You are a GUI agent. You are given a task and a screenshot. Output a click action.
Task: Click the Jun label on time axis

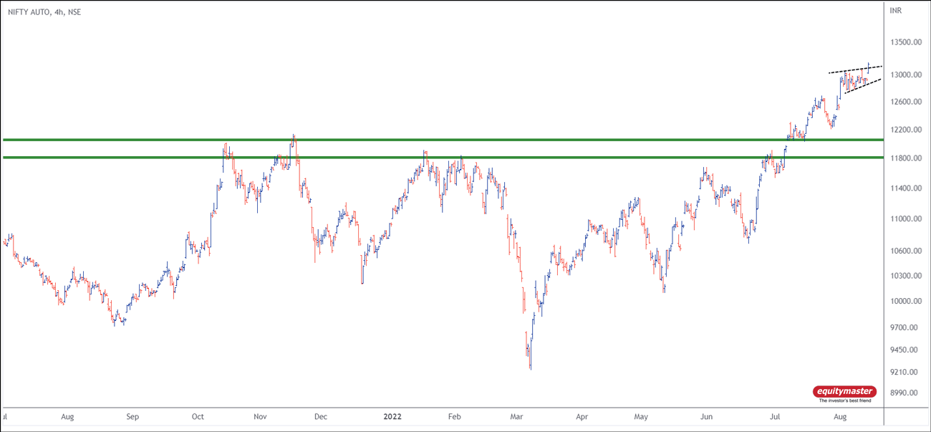[x=706, y=416]
